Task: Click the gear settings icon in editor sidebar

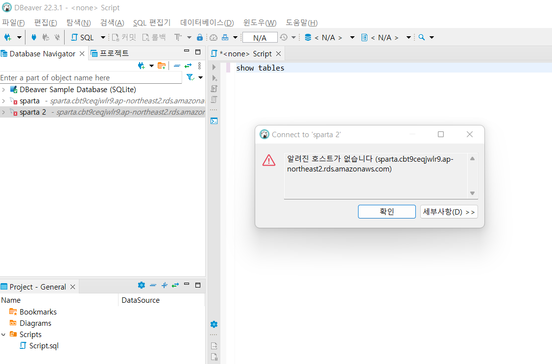Action: [x=214, y=324]
